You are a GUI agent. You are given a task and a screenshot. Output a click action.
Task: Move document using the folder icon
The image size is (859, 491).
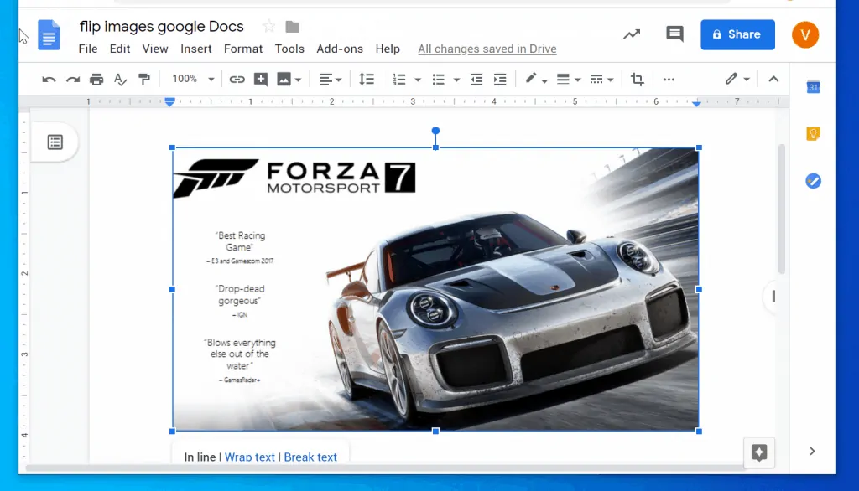pyautogui.click(x=293, y=27)
